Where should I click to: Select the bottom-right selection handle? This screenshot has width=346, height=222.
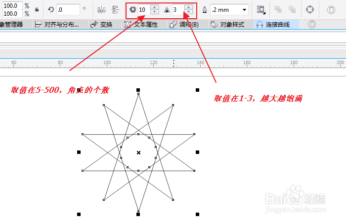[198, 214]
